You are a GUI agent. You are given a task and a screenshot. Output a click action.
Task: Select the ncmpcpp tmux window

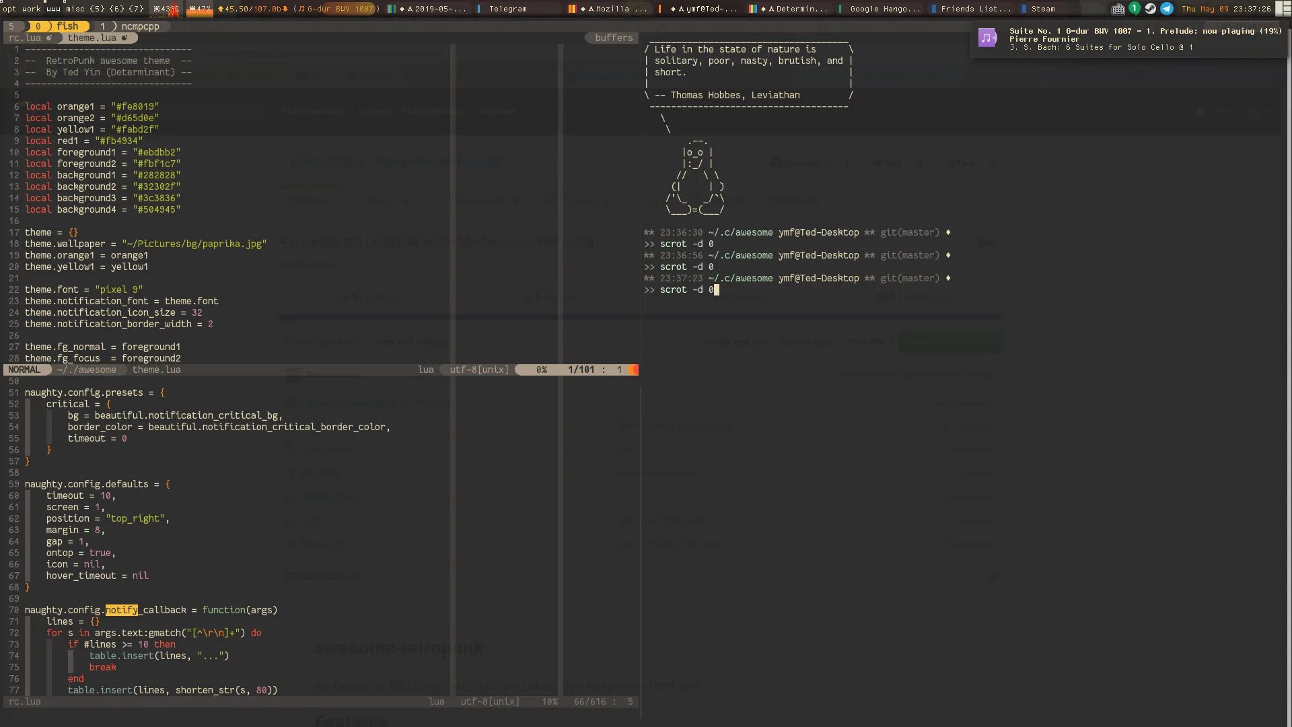click(139, 26)
